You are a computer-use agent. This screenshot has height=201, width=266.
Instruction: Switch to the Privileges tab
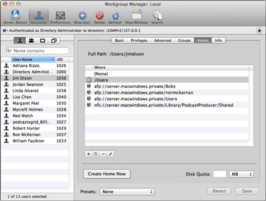pos(139,40)
